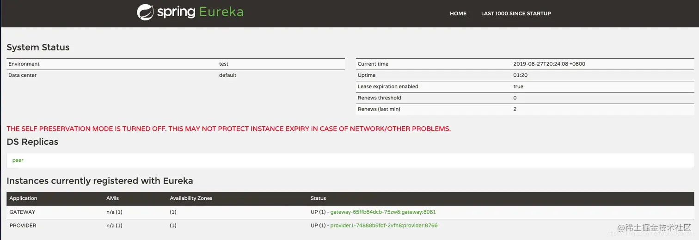Select the Renews threshold label

[380, 98]
